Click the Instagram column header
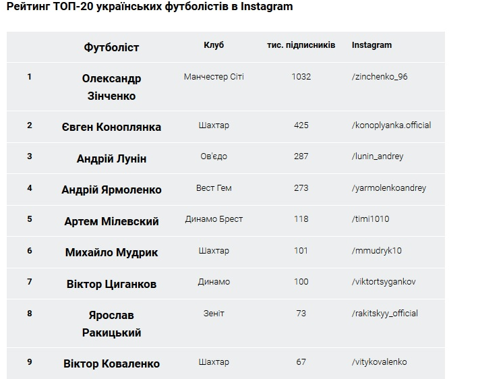The height and width of the screenshot is (379, 478). pyautogui.click(x=371, y=45)
